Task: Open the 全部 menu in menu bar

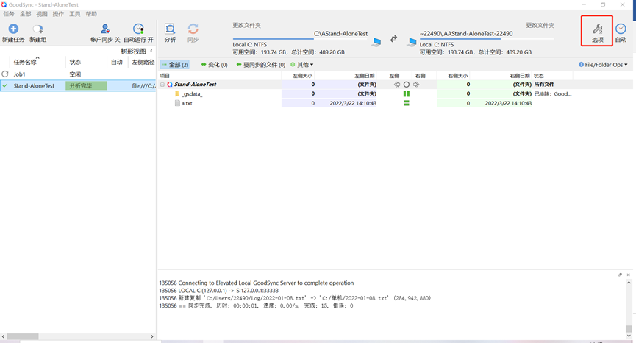Action: click(x=25, y=14)
